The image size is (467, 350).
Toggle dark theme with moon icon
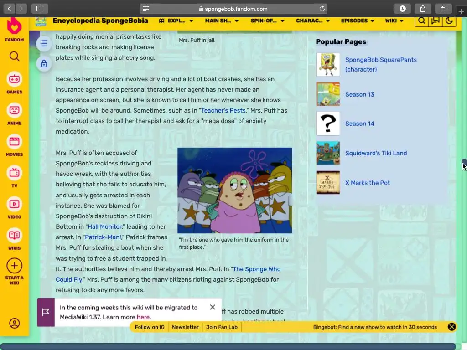[449, 21]
